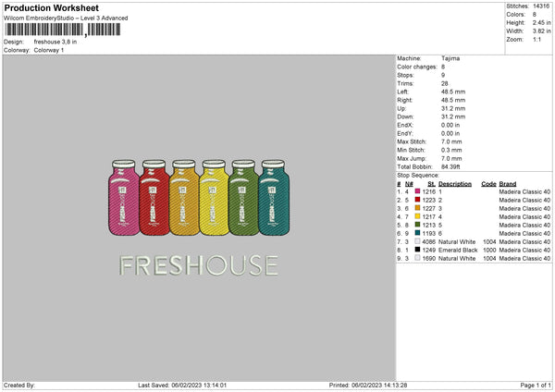This screenshot has width=555, height=392.
Task: Click the 'Brand' column header
Action: (508, 184)
